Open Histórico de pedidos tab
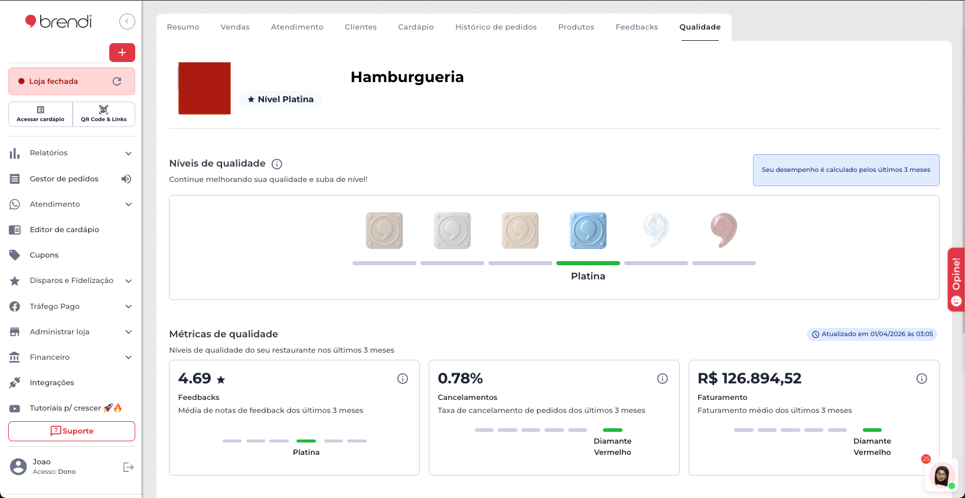 (496, 27)
